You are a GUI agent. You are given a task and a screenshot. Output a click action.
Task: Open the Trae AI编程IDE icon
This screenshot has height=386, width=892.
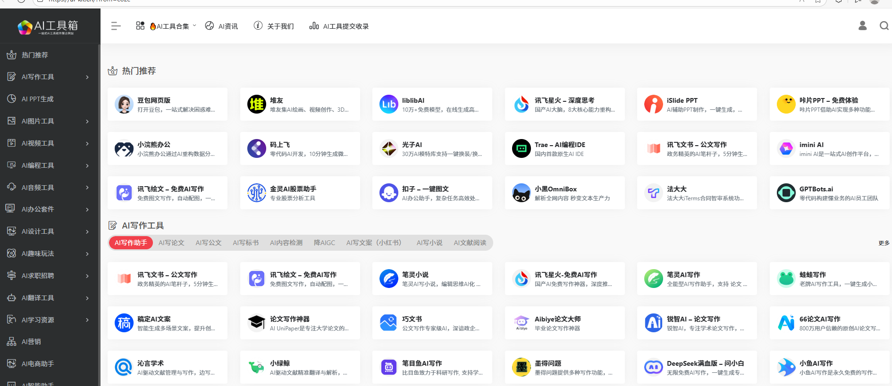click(522, 148)
